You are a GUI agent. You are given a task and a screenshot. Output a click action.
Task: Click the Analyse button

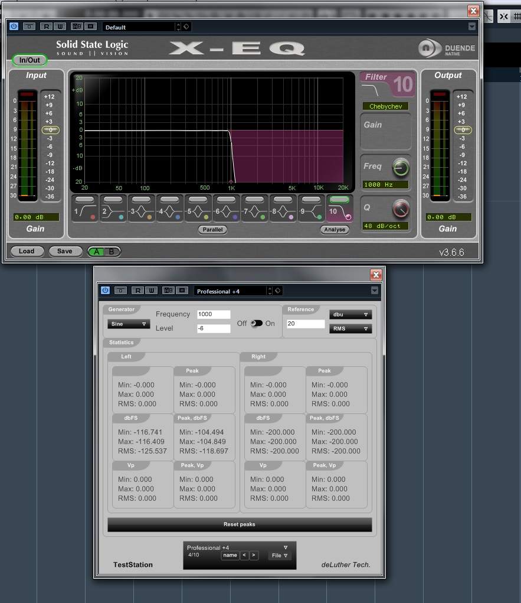(335, 230)
